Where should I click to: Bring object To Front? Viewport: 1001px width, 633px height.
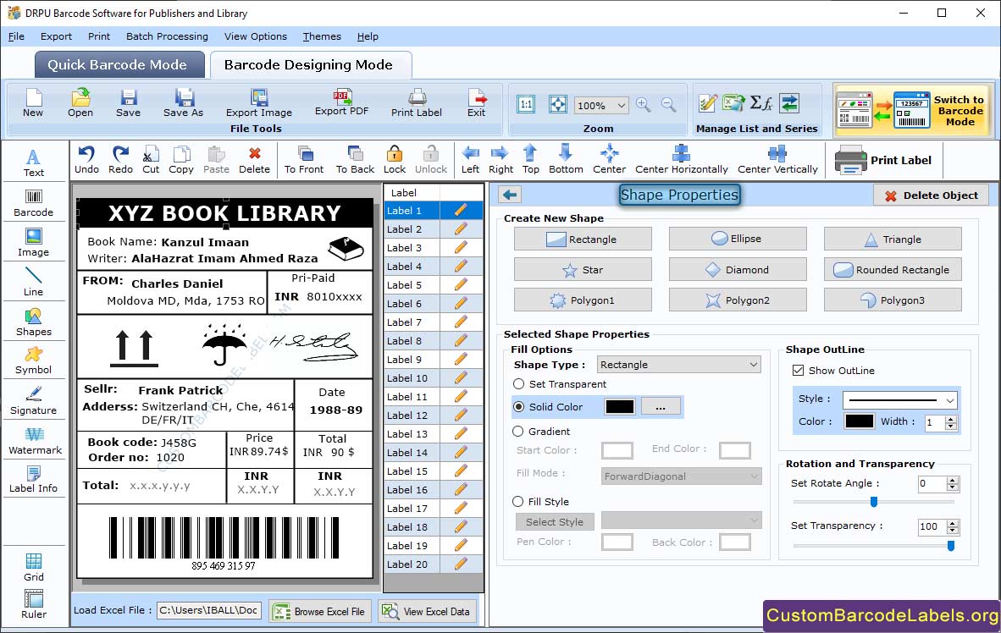pyautogui.click(x=304, y=160)
